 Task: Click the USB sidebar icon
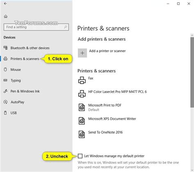(5, 113)
